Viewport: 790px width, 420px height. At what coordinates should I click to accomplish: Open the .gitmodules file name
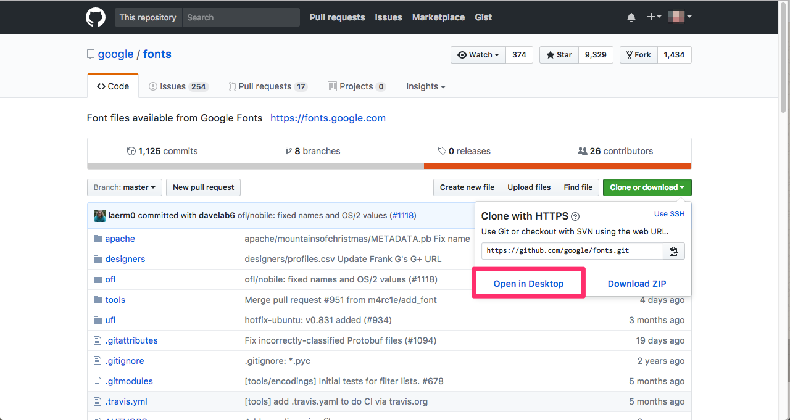tap(129, 381)
